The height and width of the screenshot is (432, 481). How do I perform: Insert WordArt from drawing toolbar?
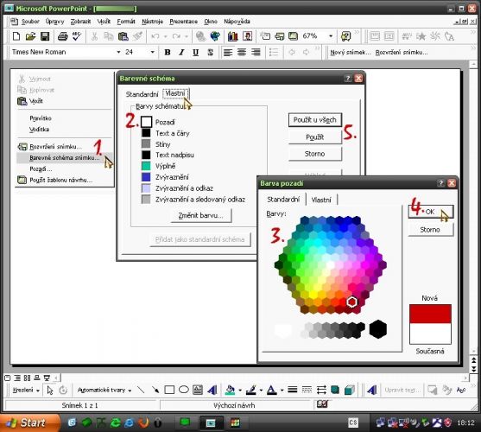click(x=212, y=390)
